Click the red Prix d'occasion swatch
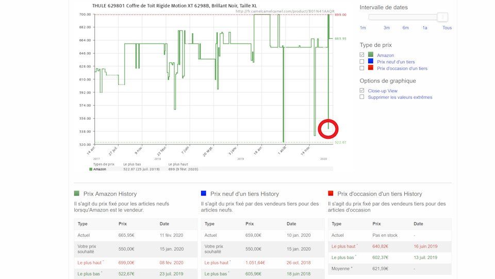The image size is (495, 279). click(371, 68)
